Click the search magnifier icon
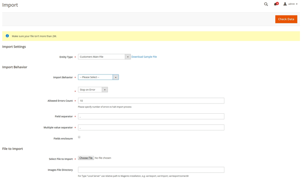Image resolution: width=302 pixels, height=182 pixels. tap(266, 4)
